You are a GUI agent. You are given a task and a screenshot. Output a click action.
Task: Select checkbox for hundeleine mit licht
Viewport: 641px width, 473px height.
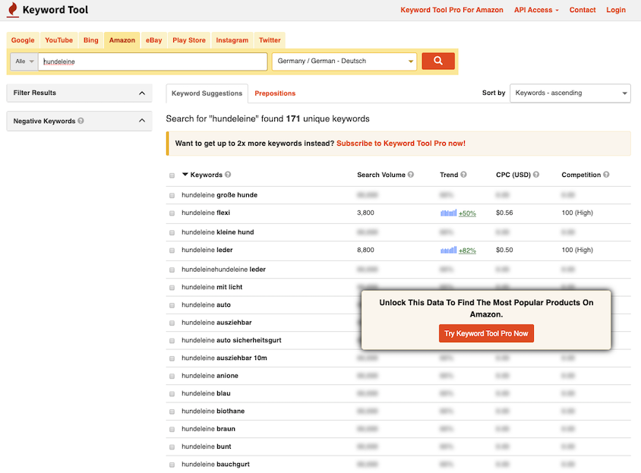[172, 288]
